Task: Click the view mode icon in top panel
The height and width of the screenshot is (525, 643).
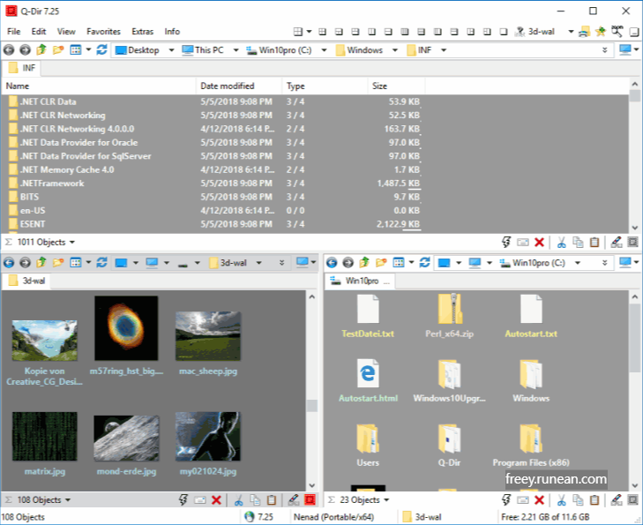Action: click(76, 50)
